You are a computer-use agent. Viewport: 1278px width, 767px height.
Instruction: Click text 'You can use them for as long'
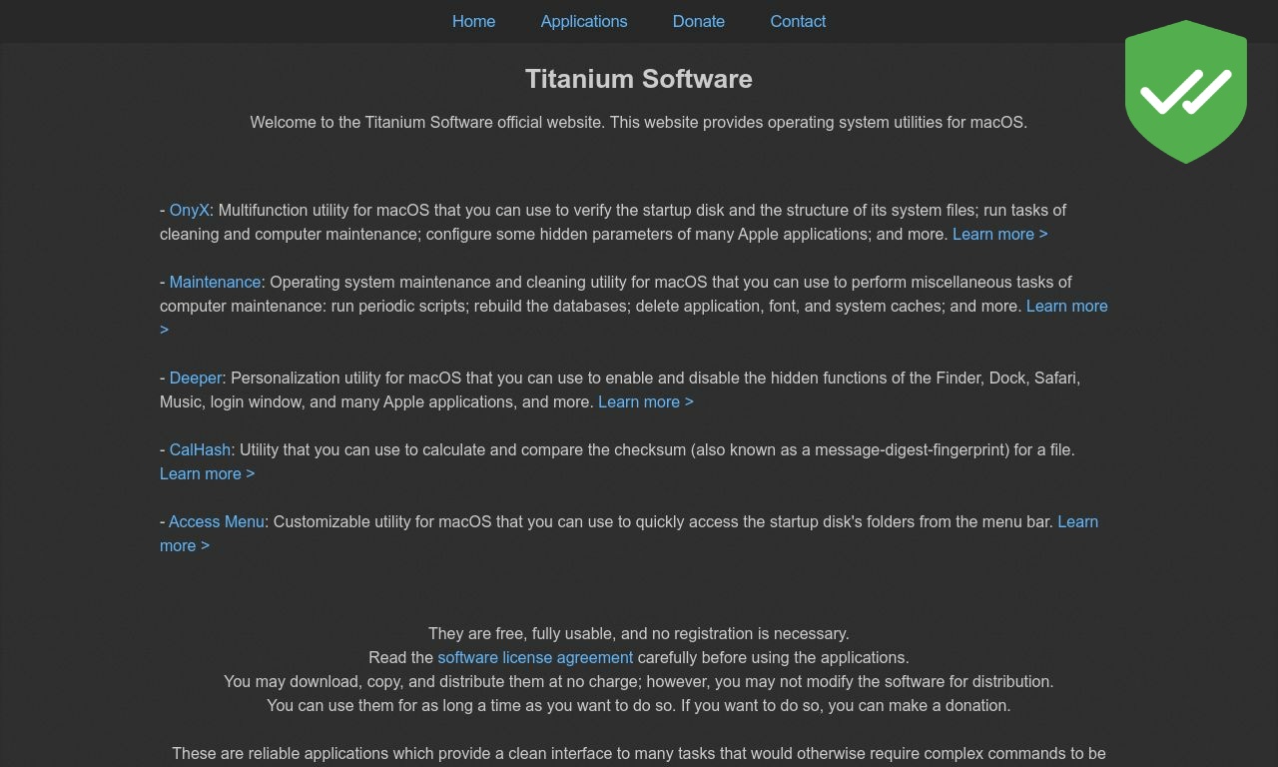[x=639, y=705]
